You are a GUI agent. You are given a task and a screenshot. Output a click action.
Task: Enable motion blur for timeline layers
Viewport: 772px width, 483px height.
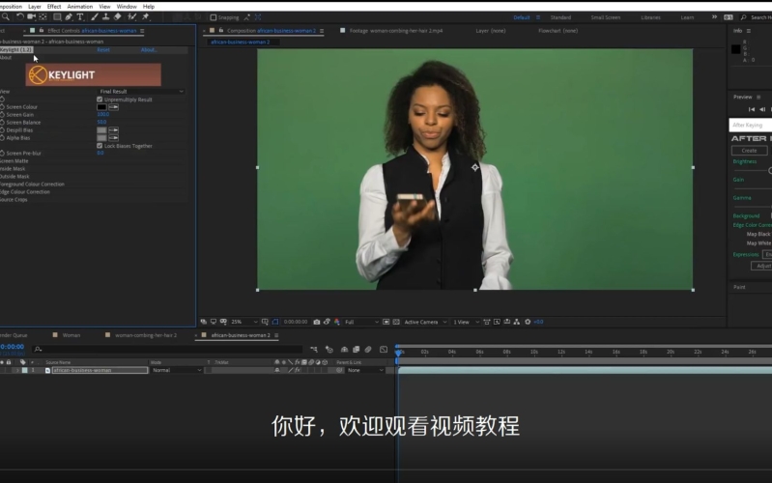click(x=368, y=350)
